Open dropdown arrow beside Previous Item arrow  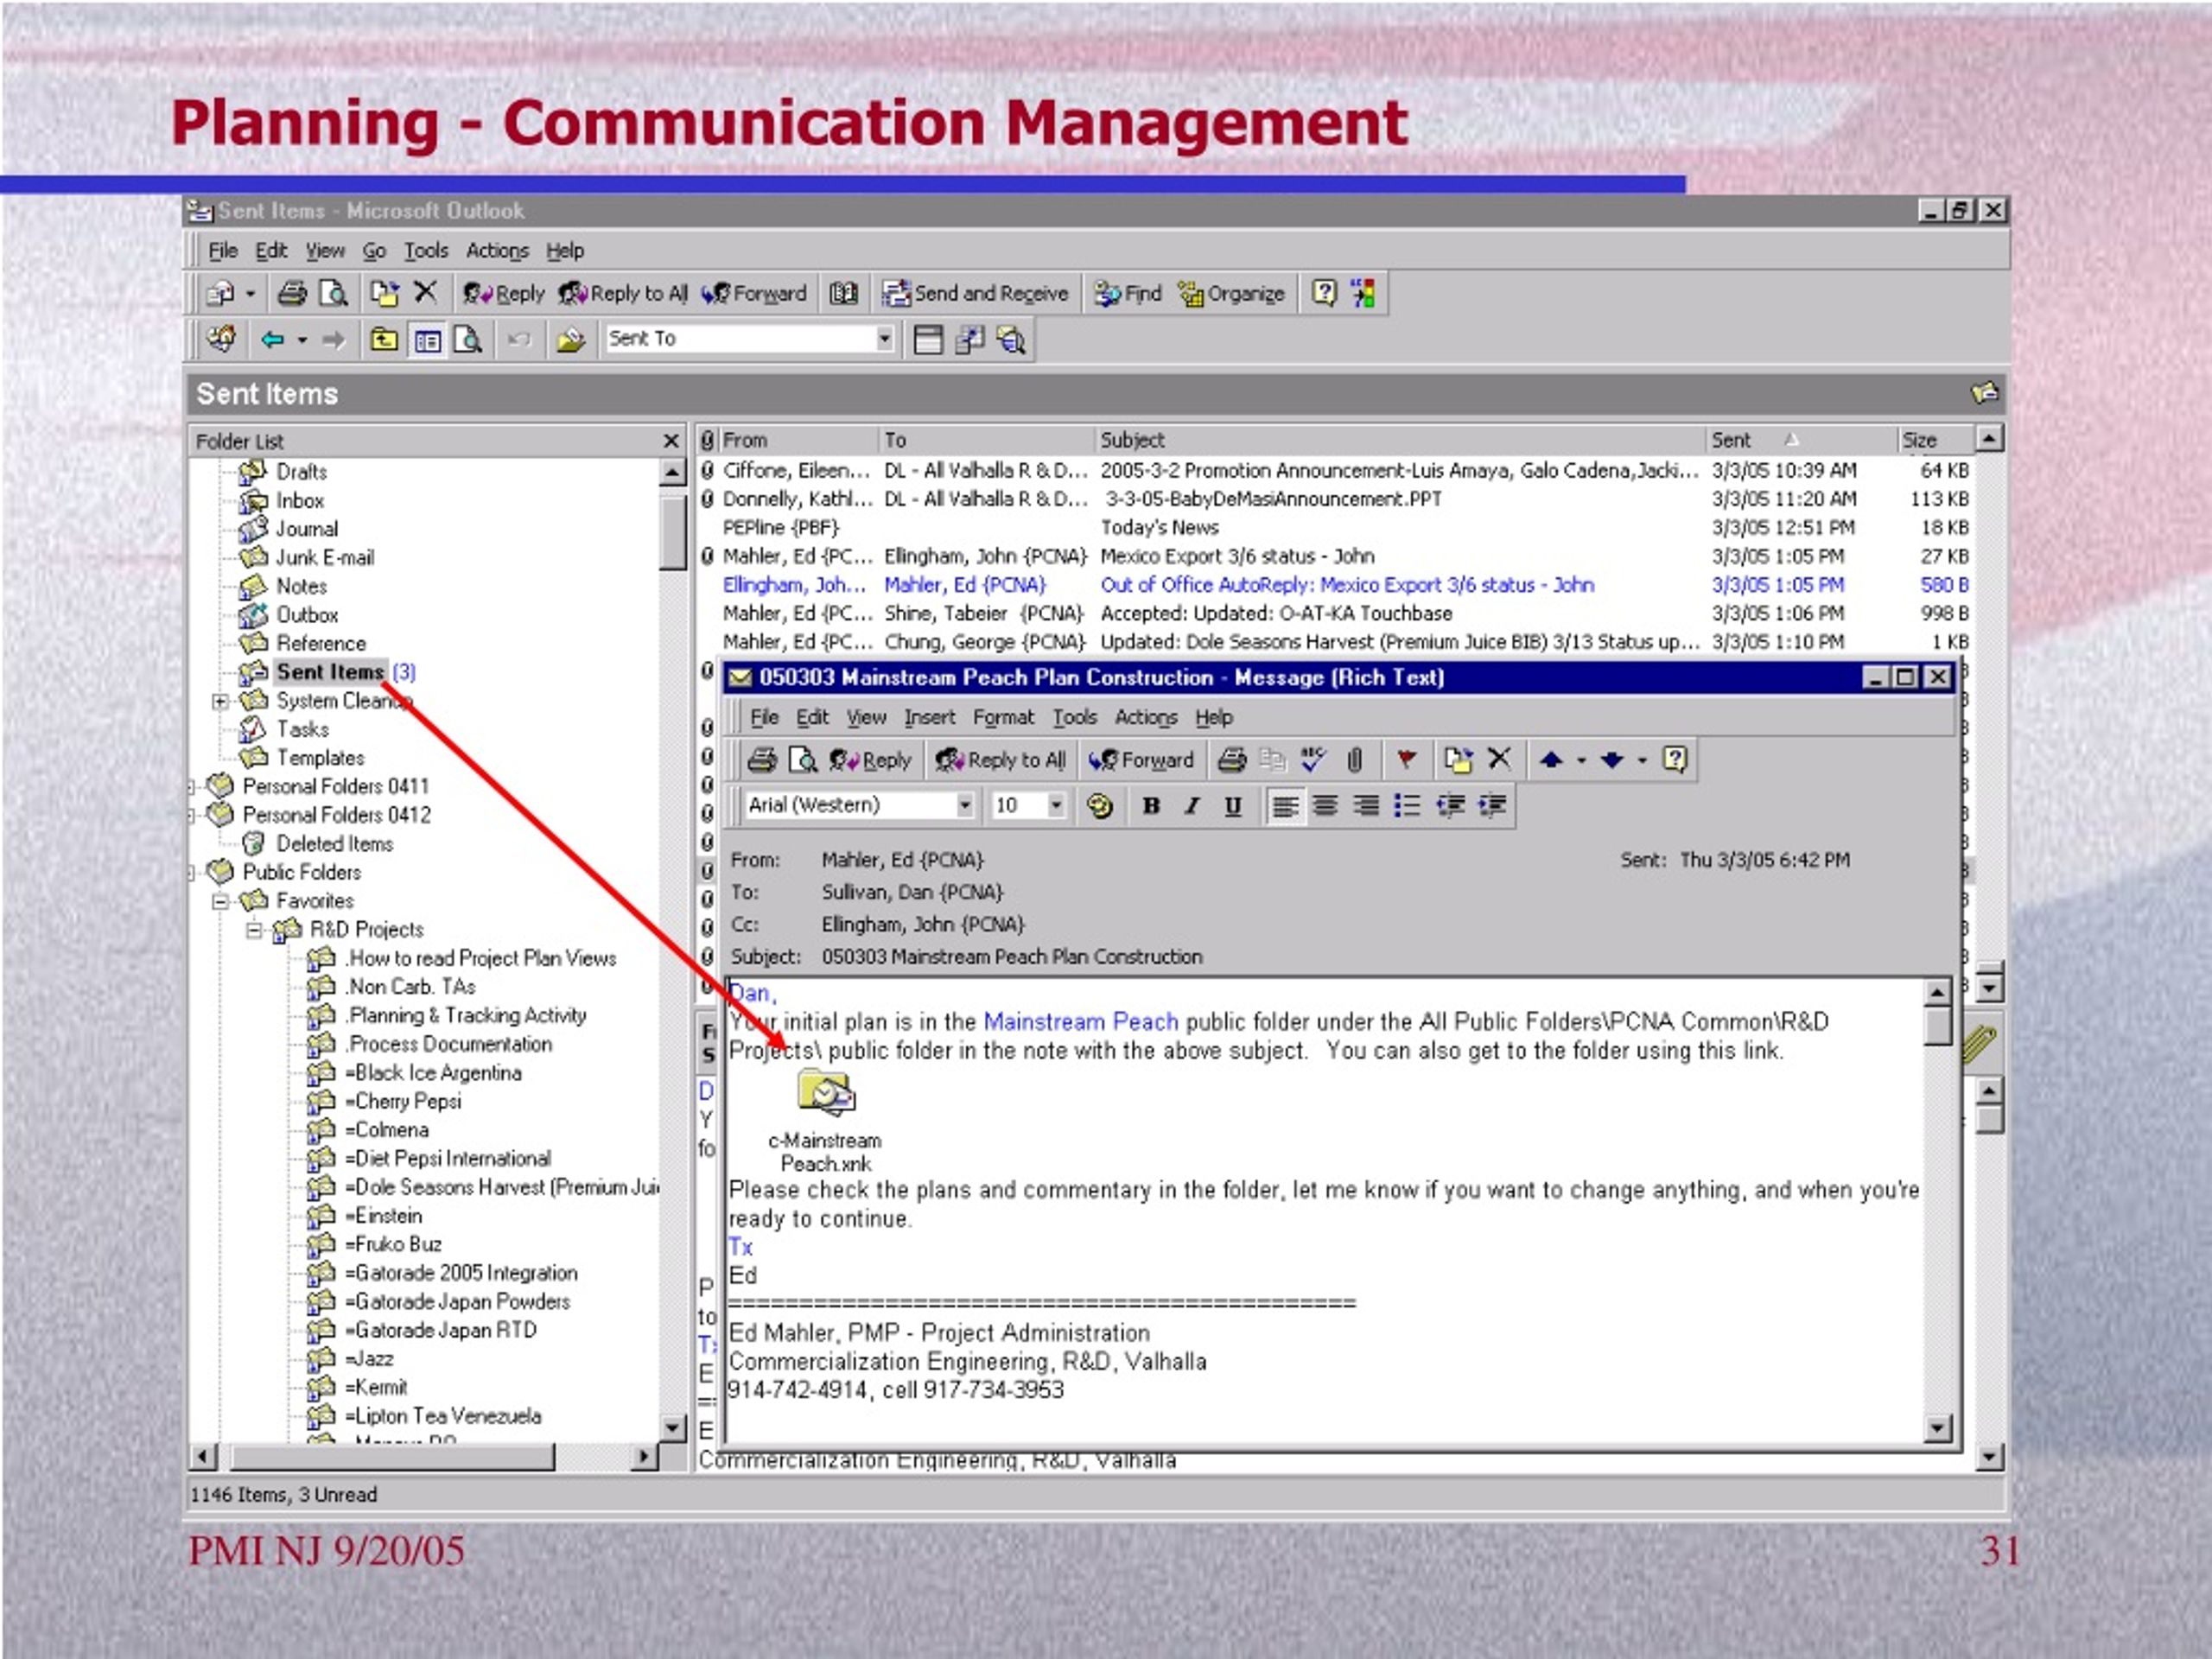coord(1581,761)
